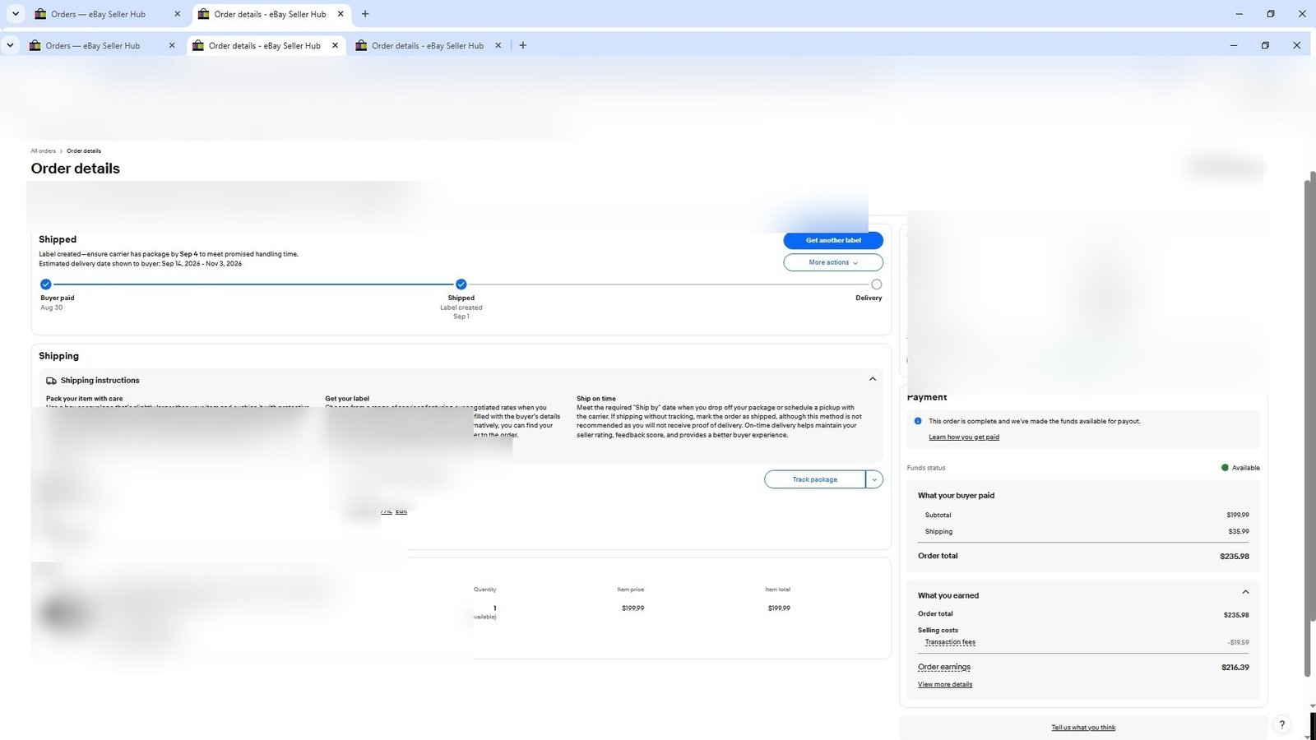Open the Tell us what you think link
The image size is (1316, 740).
click(x=1083, y=728)
